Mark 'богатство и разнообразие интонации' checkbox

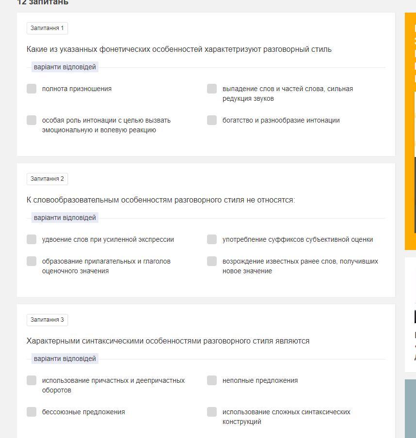[x=212, y=120]
